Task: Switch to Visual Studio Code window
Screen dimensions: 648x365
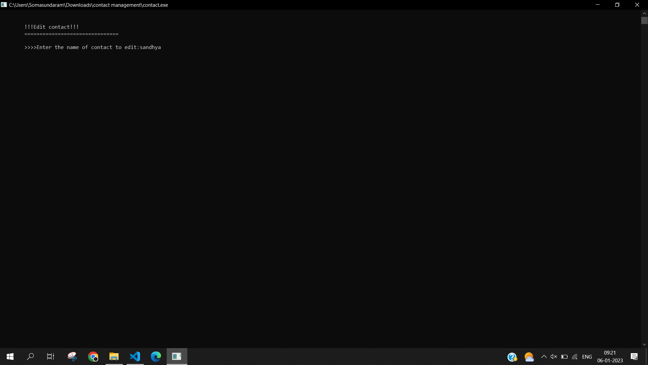Action: tap(135, 357)
